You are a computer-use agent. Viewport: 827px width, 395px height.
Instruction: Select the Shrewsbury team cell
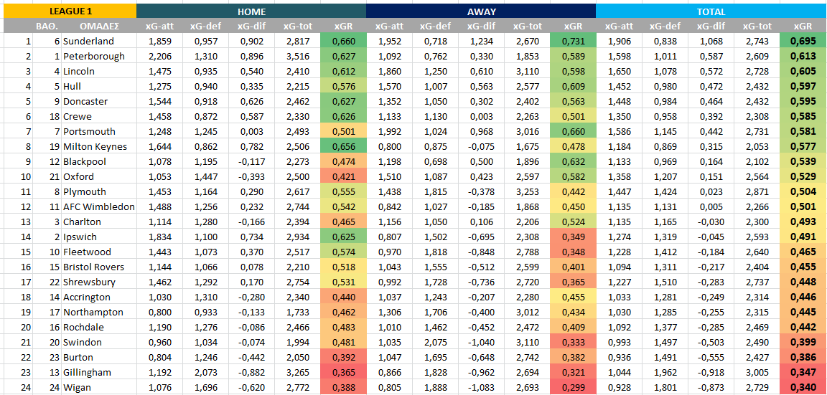pyautogui.click(x=99, y=282)
